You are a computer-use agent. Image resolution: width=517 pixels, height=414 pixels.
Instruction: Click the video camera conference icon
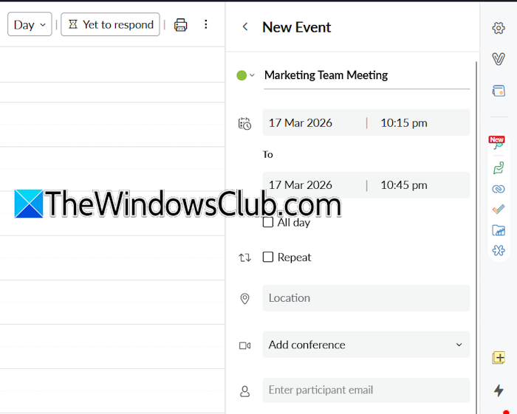[244, 345]
